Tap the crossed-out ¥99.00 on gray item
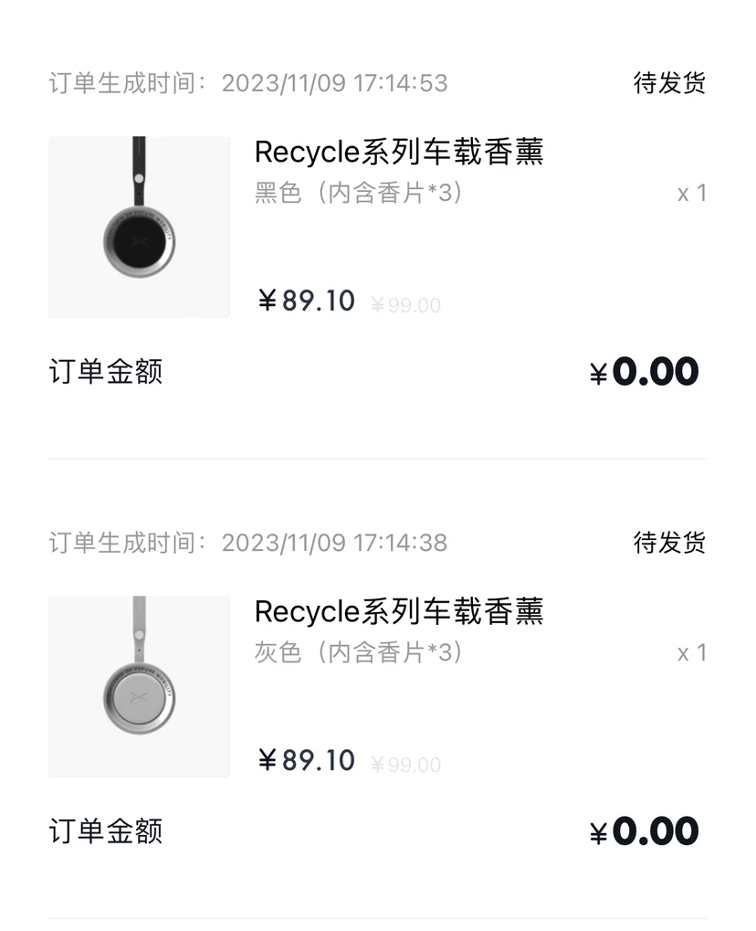 (x=406, y=765)
